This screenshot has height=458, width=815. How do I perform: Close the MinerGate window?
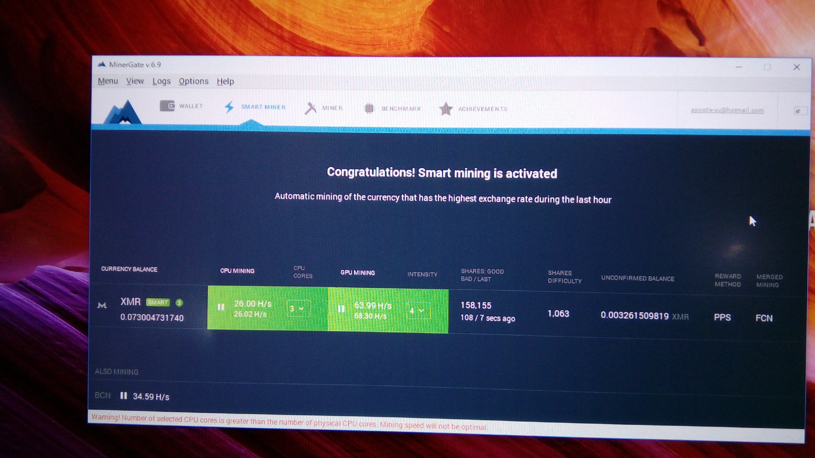[797, 67]
